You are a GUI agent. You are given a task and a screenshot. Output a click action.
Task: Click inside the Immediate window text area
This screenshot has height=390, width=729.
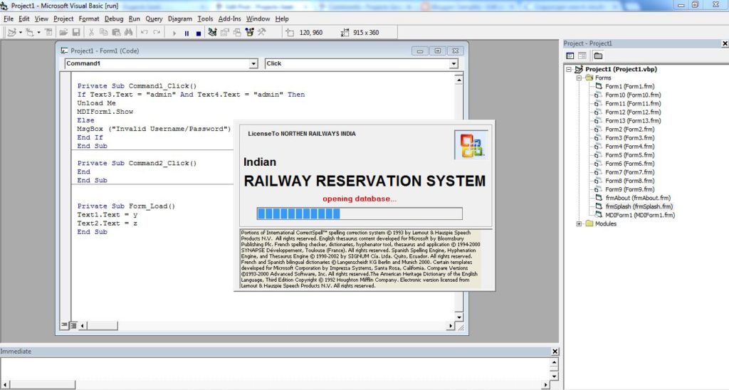pos(274,369)
